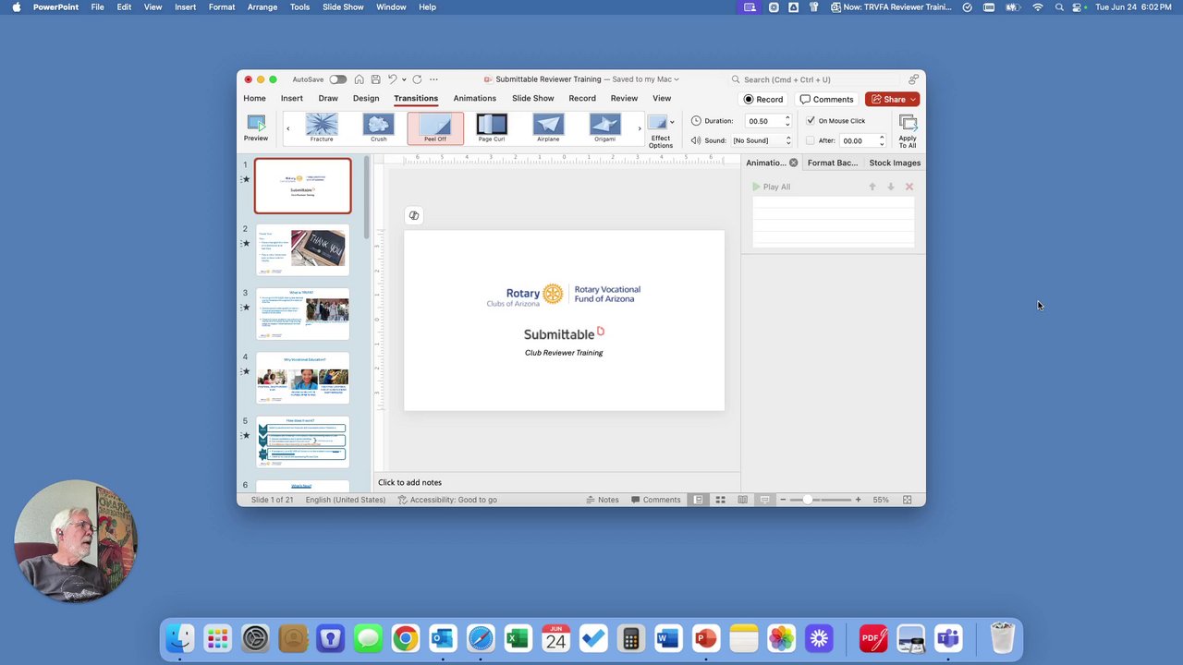Apply the Origami transition

tap(604, 127)
